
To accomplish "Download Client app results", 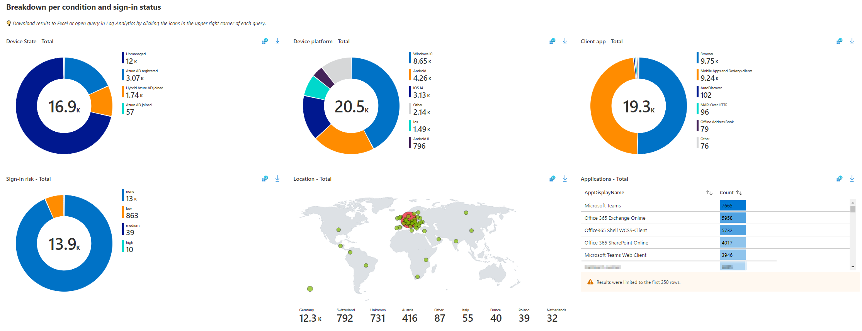I will (852, 41).
